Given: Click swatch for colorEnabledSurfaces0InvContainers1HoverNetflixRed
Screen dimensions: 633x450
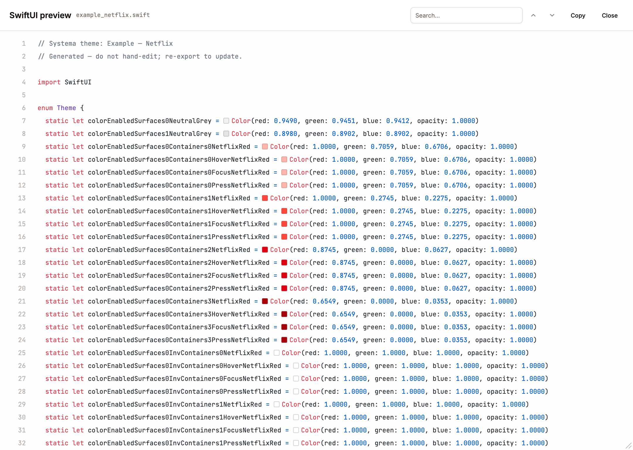Looking at the screenshot, I should [x=296, y=417].
